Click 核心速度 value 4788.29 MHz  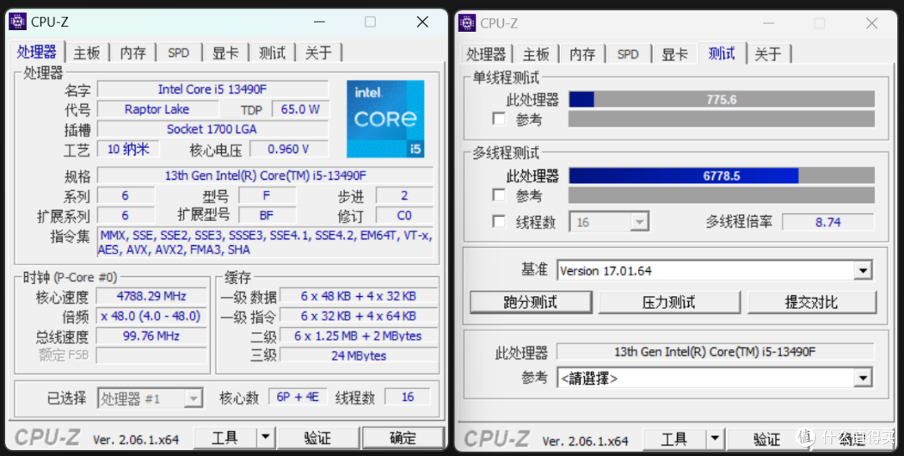[x=151, y=296]
